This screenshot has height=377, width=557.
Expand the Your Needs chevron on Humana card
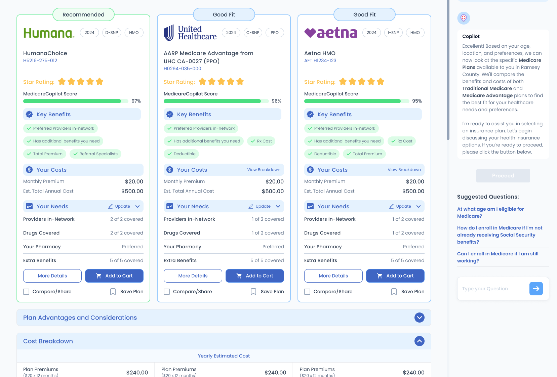point(137,206)
